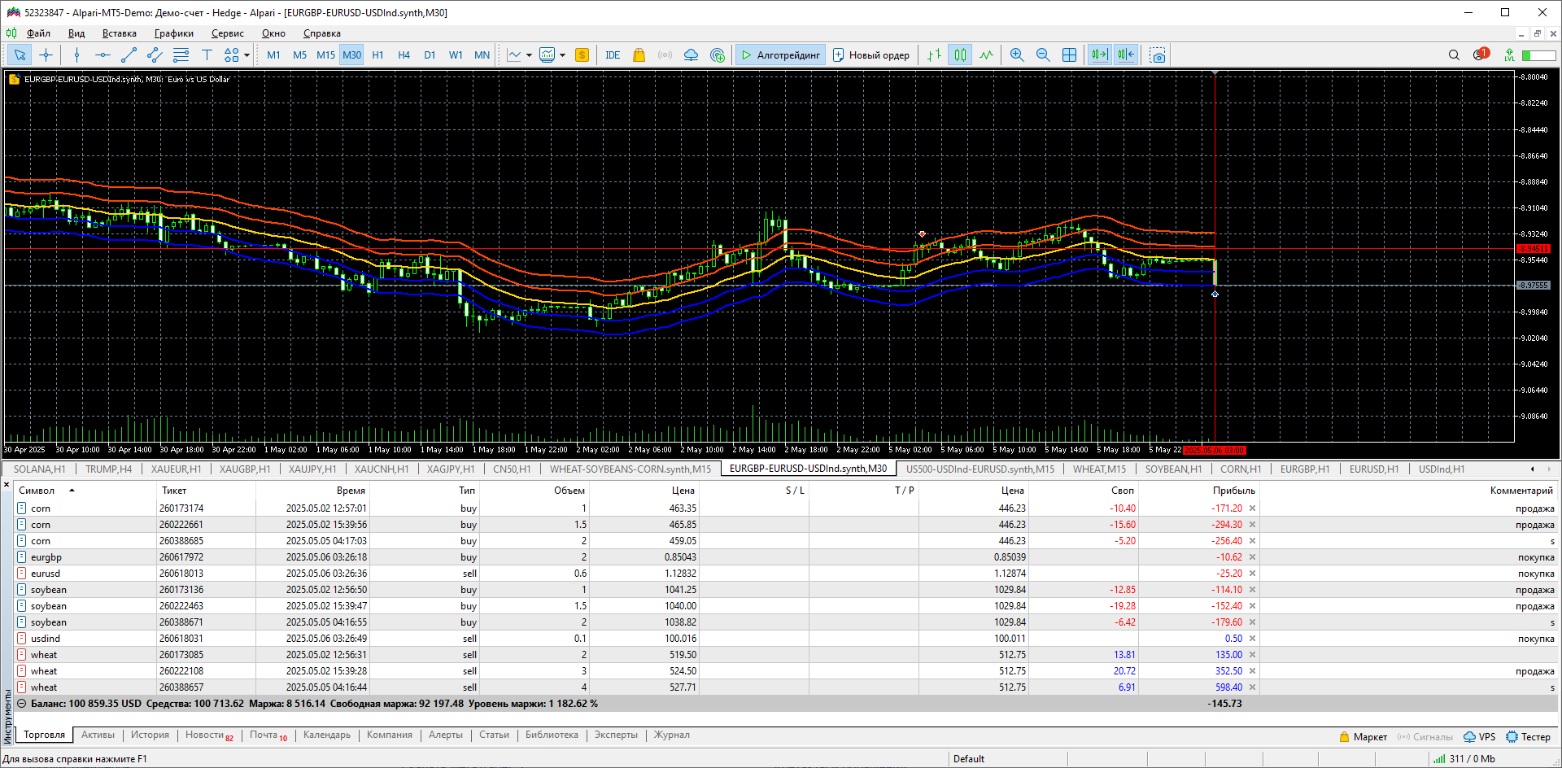Select the trendline drawing tool
1562x768 pixels.
(129, 55)
